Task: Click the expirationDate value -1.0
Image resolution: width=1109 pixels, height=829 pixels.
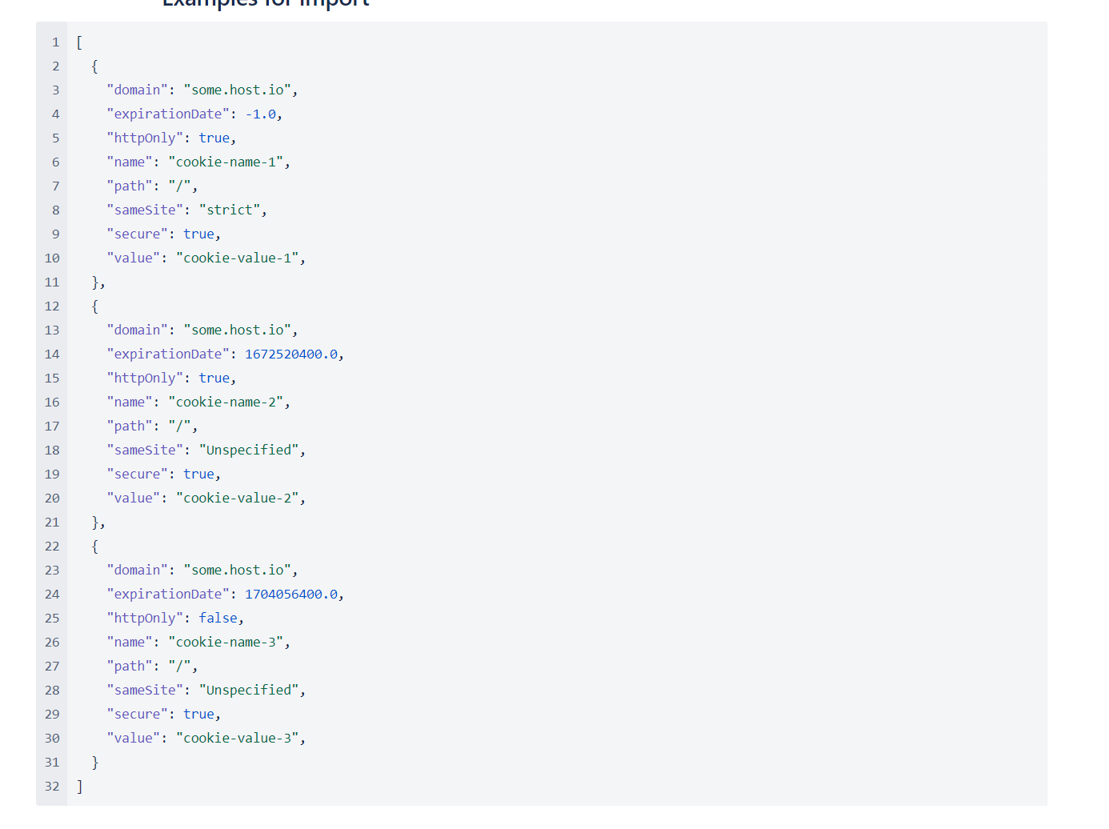Action: click(x=261, y=114)
